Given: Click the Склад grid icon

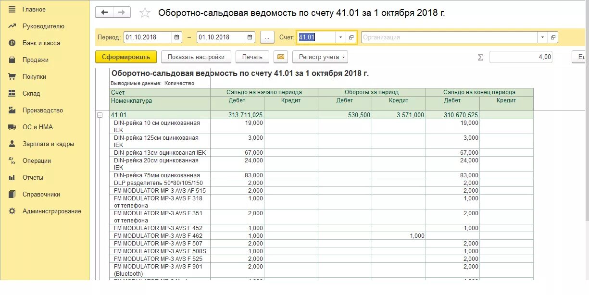Looking at the screenshot, I should 12,94.
